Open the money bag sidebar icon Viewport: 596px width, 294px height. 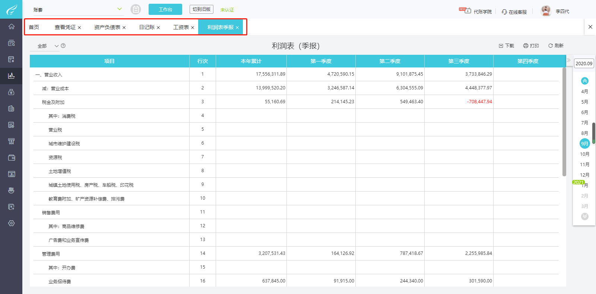pos(11,92)
